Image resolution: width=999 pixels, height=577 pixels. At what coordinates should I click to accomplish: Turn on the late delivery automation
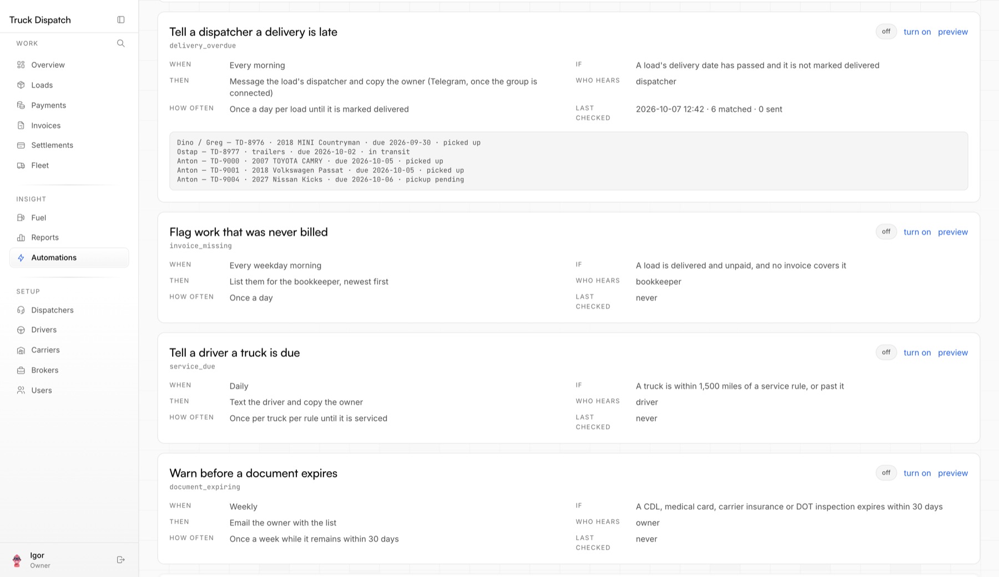pyautogui.click(x=917, y=32)
